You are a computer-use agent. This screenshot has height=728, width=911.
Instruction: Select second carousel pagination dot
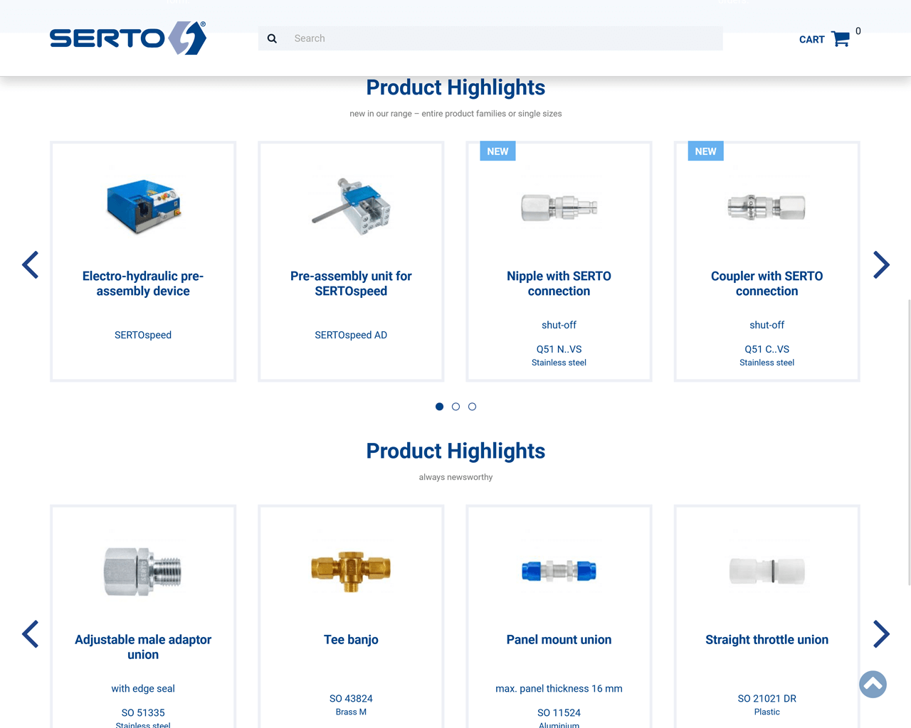pos(455,407)
